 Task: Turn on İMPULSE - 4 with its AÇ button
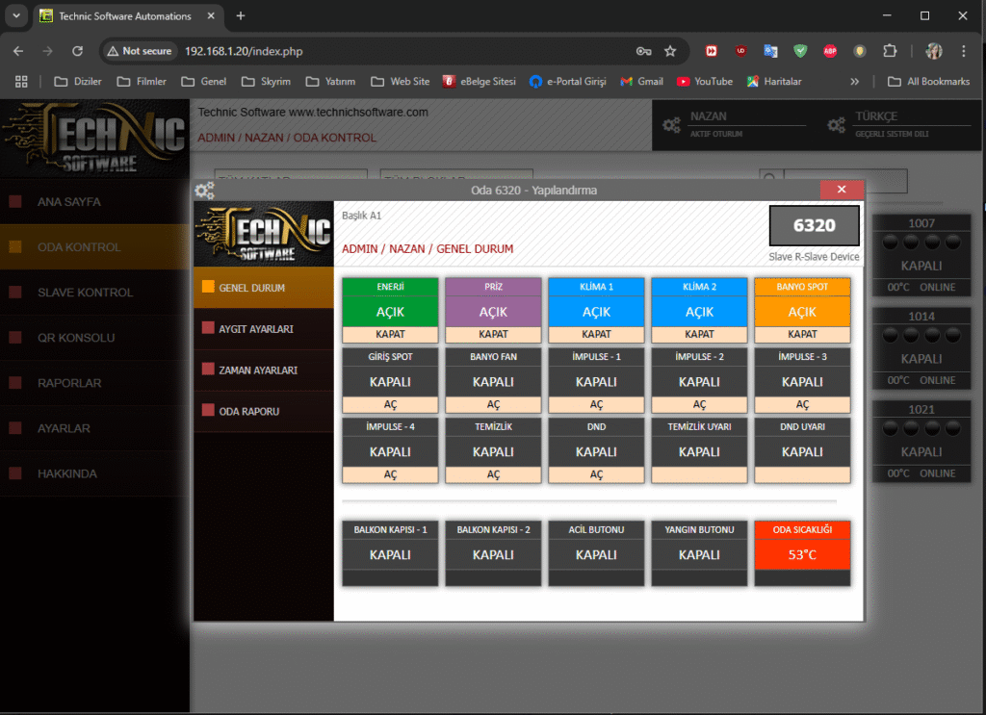click(x=390, y=474)
